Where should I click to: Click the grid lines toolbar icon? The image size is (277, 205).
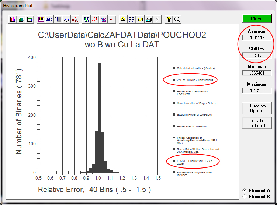point(58,19)
